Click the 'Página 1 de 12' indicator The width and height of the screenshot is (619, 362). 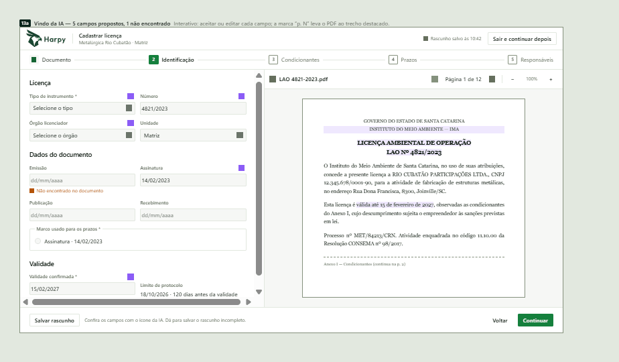point(463,79)
